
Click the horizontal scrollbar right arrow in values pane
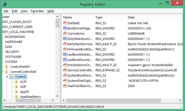180,101
